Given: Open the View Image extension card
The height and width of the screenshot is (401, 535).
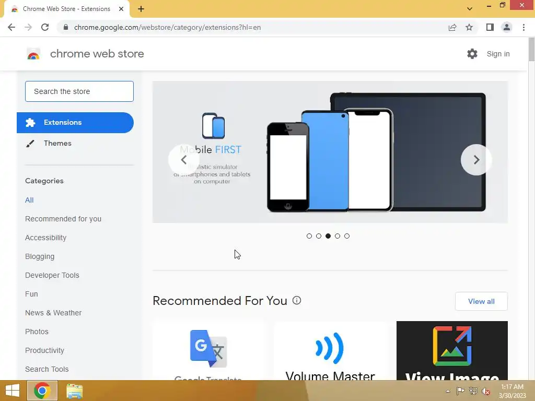Looking at the screenshot, I should click(452, 351).
